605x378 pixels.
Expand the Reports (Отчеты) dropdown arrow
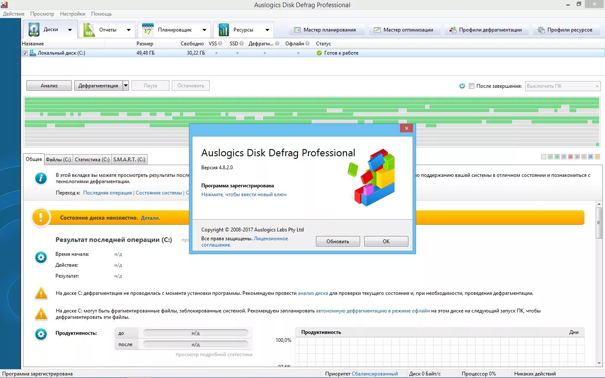[129, 30]
